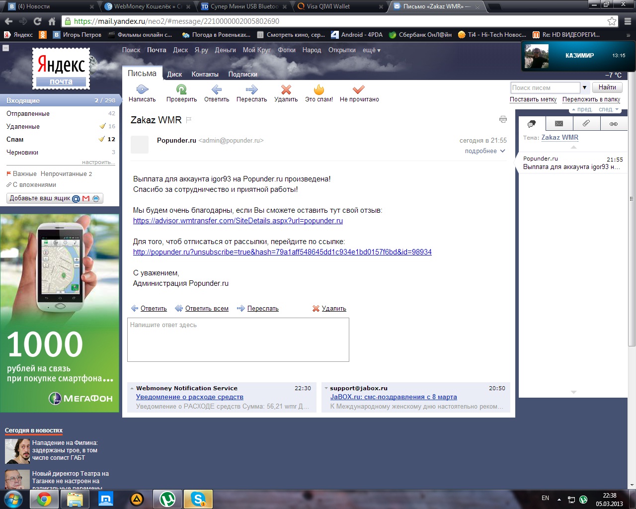This screenshot has width=636, height=509.
Task: Open the Skype taskbar icon
Action: pos(198,499)
